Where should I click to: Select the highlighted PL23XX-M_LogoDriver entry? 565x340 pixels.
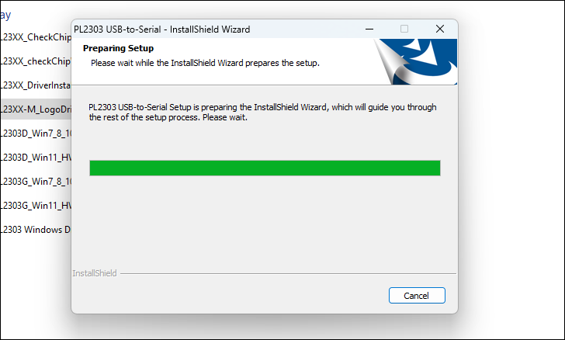click(x=36, y=109)
